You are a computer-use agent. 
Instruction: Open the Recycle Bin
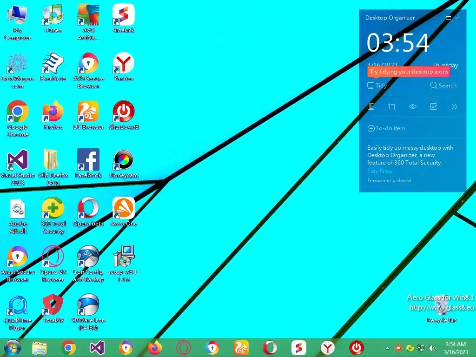pyautogui.click(x=442, y=308)
